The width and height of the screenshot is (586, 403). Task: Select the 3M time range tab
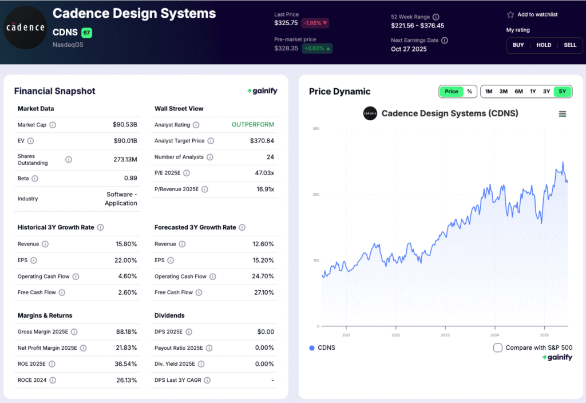(504, 91)
